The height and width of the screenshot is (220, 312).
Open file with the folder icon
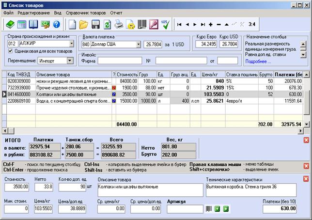click(x=83, y=25)
